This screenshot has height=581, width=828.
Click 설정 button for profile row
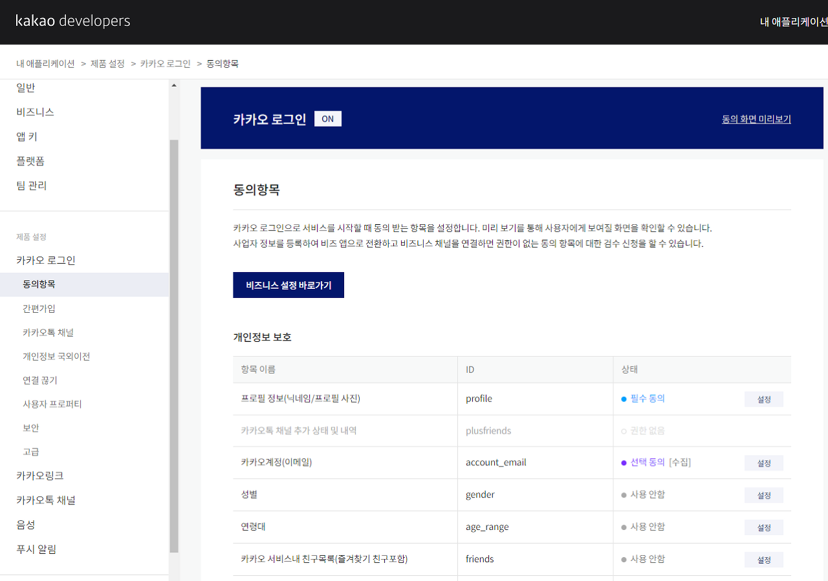764,399
